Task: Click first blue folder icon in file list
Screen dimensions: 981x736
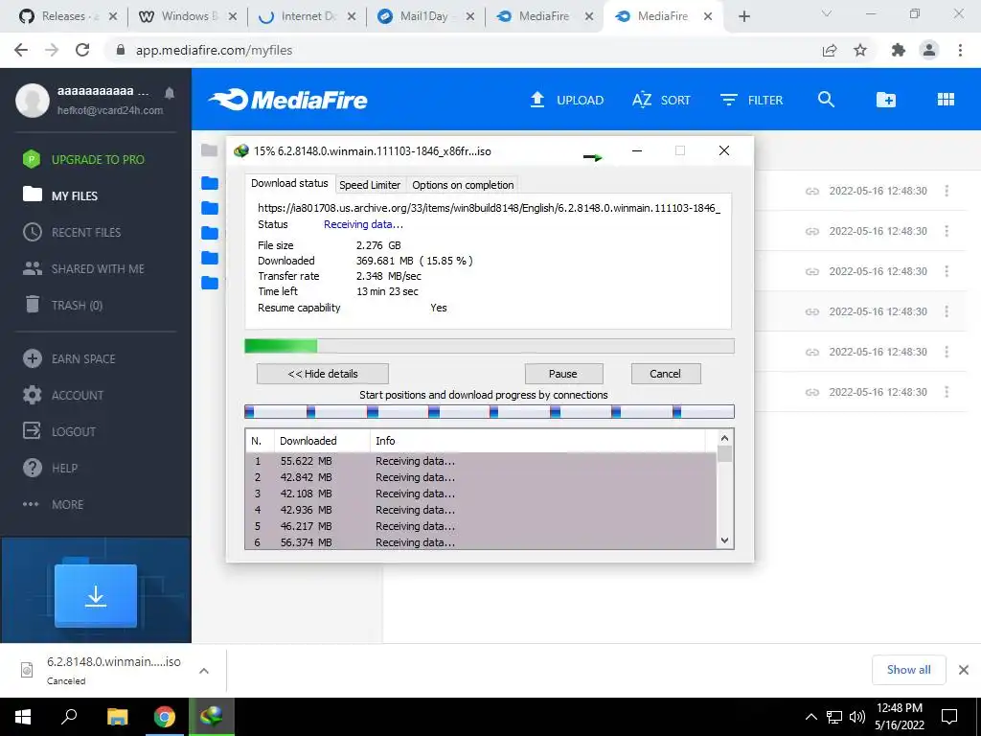Action: click(x=210, y=183)
